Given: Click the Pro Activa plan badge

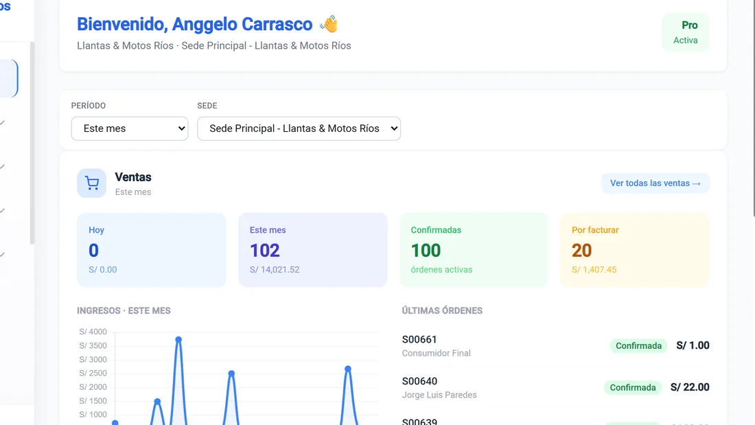Looking at the screenshot, I should click(x=686, y=32).
